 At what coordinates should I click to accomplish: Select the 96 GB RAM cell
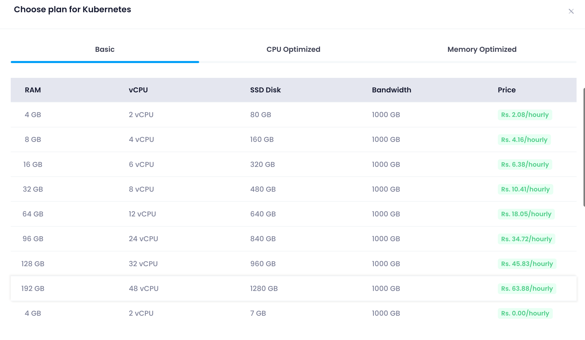pos(33,239)
